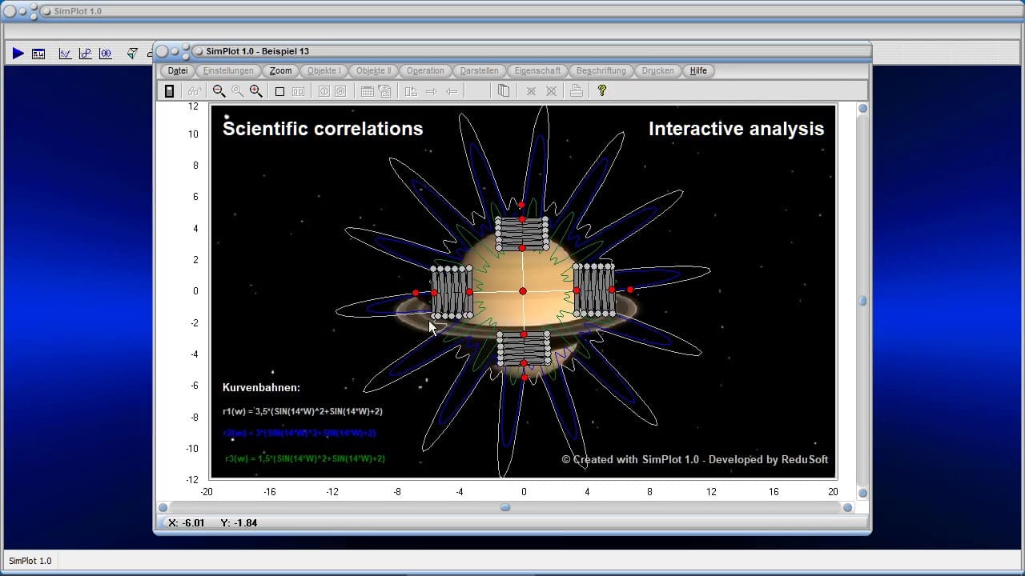
Task: Click the SimPlot 1.0 taskbar button
Action: (x=30, y=561)
